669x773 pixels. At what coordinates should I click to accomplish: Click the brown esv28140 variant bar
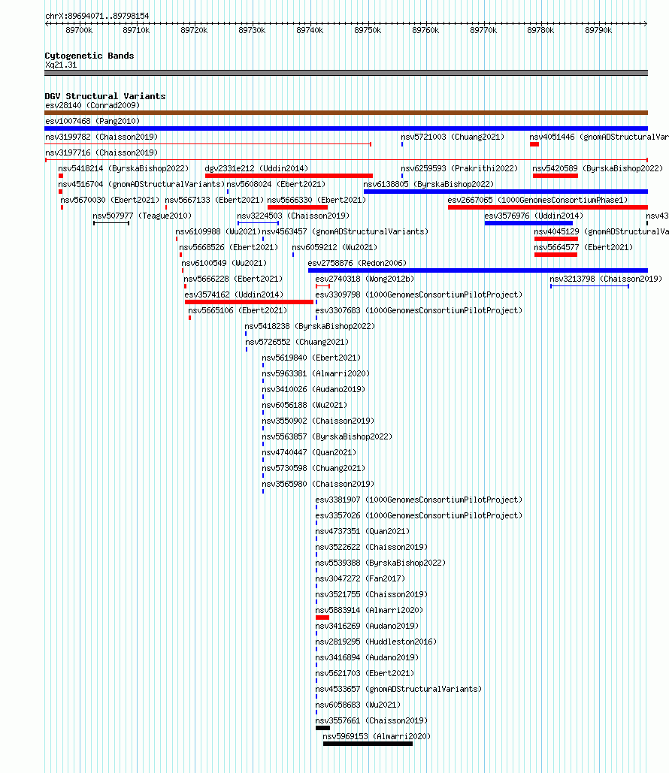click(x=346, y=113)
